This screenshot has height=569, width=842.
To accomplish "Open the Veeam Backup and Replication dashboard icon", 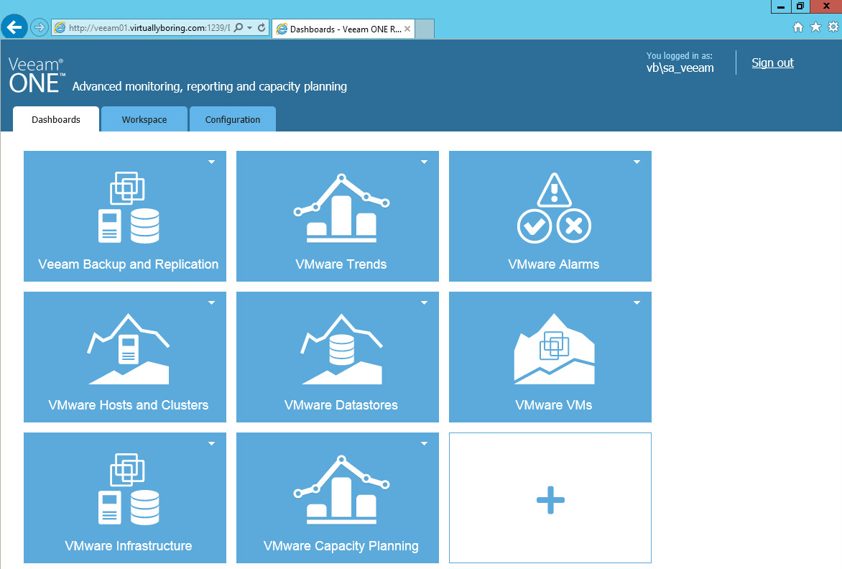I will point(128,208).
